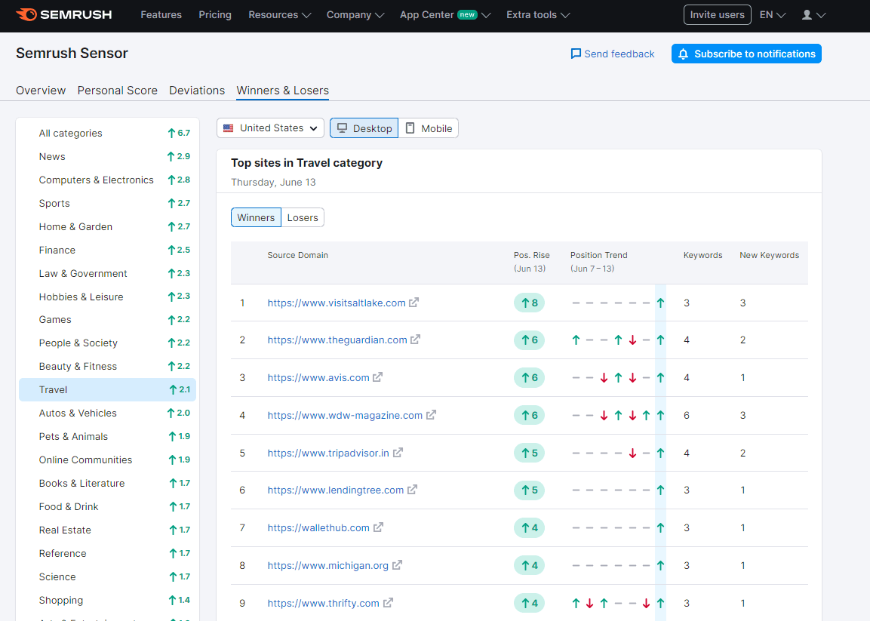Open external link icon beside visitsaltlake.com
This screenshot has height=621, width=870.
click(x=414, y=303)
